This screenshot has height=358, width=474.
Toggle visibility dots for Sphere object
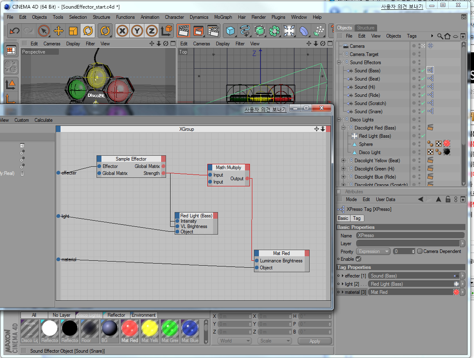pyautogui.click(x=419, y=144)
